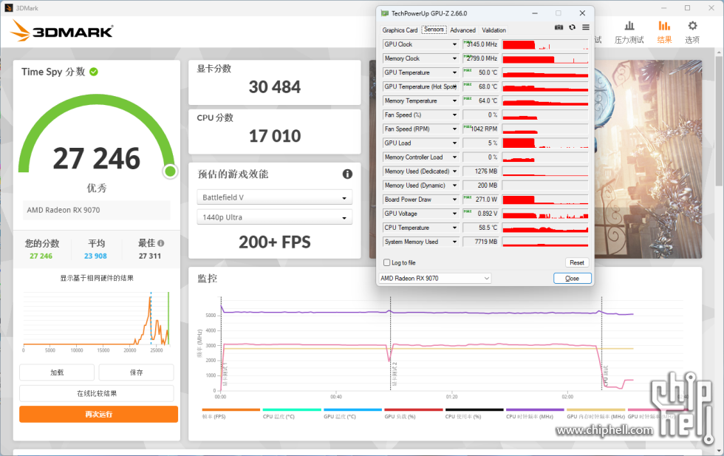Close GPU-Z with the title bar X

point(582,13)
